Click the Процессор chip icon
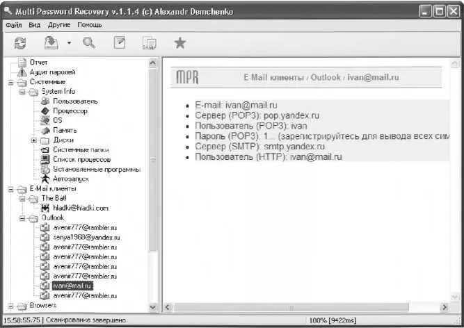The image size is (464, 328). coord(45,111)
